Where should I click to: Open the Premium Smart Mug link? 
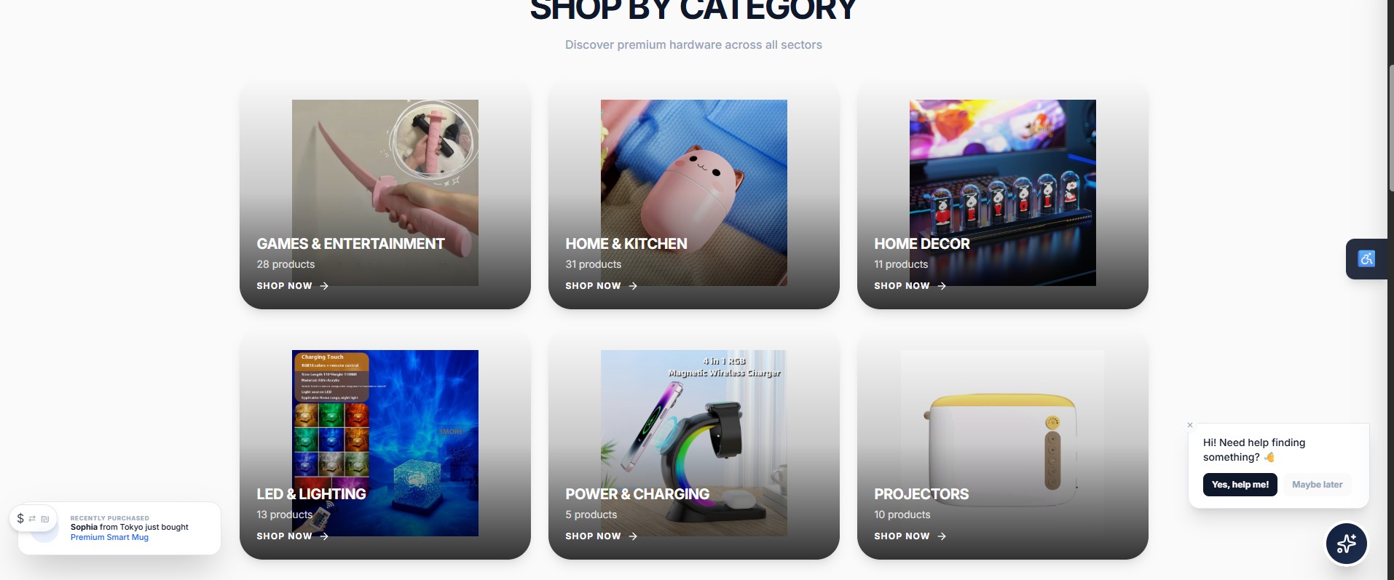[x=109, y=538]
